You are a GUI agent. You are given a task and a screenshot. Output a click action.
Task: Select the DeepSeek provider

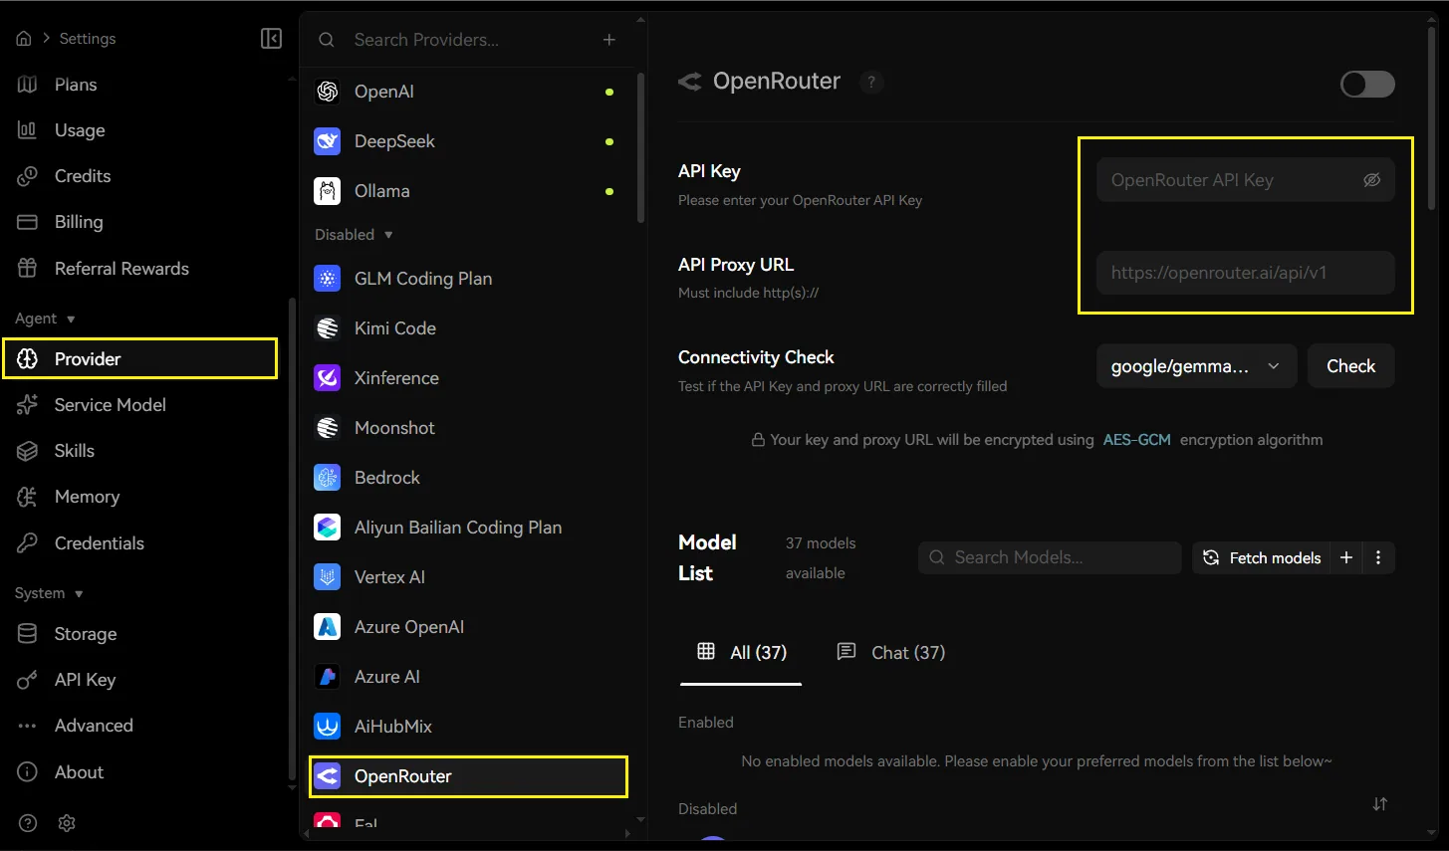click(x=468, y=141)
